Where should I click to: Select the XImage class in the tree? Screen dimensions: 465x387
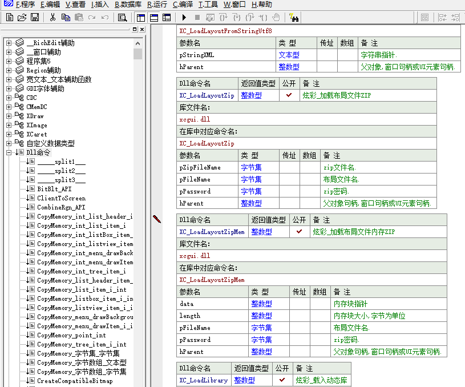coord(37,125)
